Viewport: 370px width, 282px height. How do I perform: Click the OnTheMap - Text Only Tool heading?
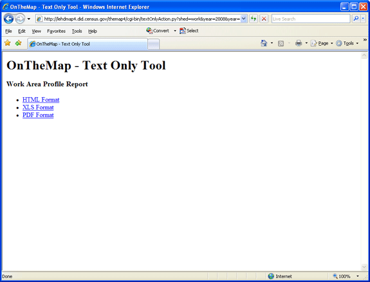[x=86, y=66]
